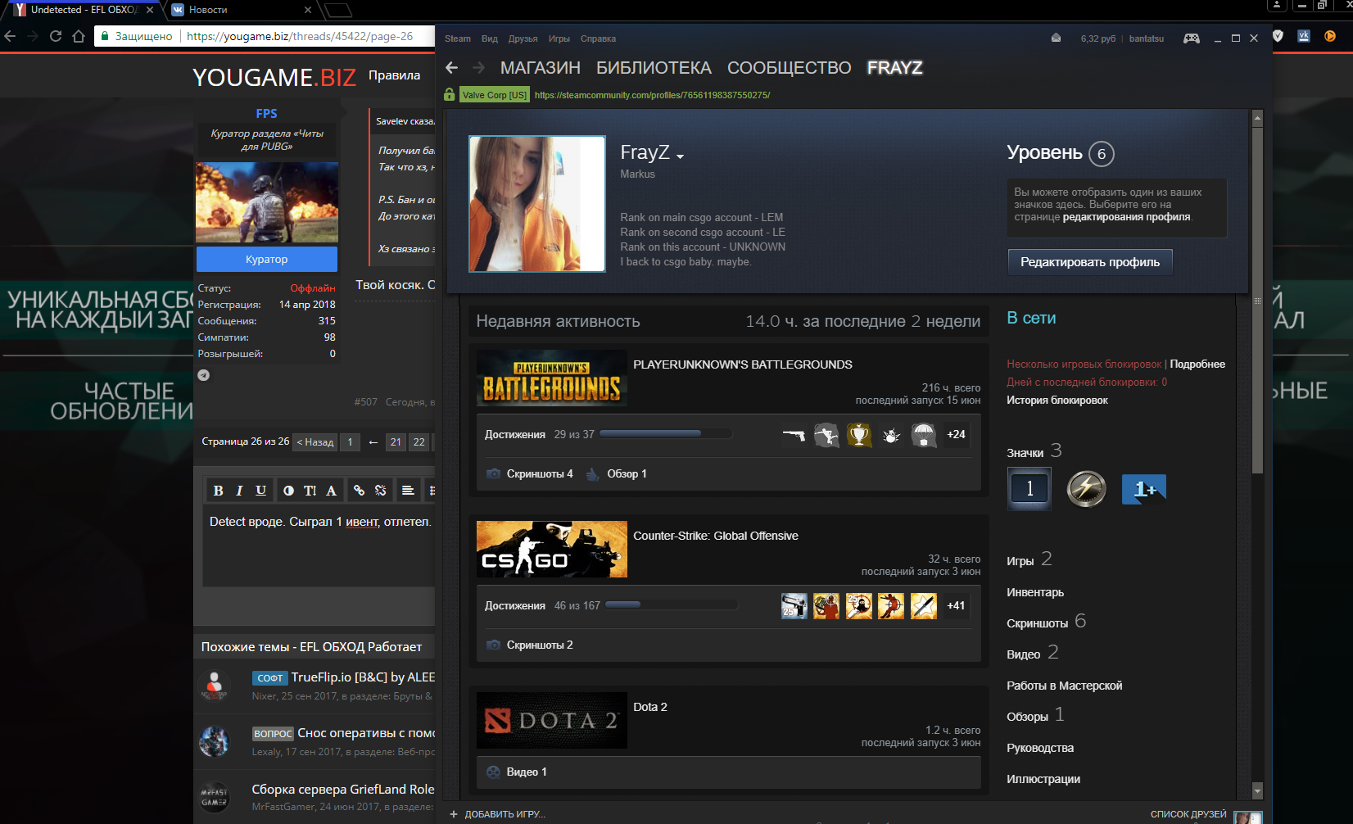
Task: Expand the FrayZ name dropdown arrow
Action: (680, 156)
